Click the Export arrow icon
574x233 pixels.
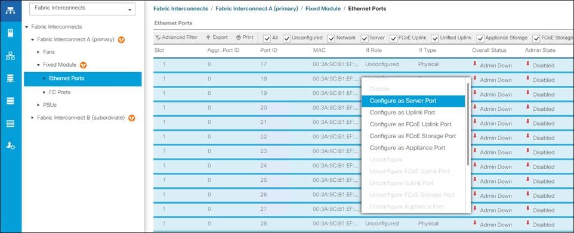tap(208, 38)
